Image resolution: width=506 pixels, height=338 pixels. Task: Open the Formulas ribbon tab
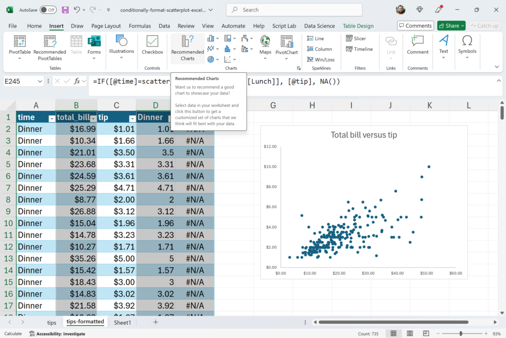pyautogui.click(x=140, y=26)
